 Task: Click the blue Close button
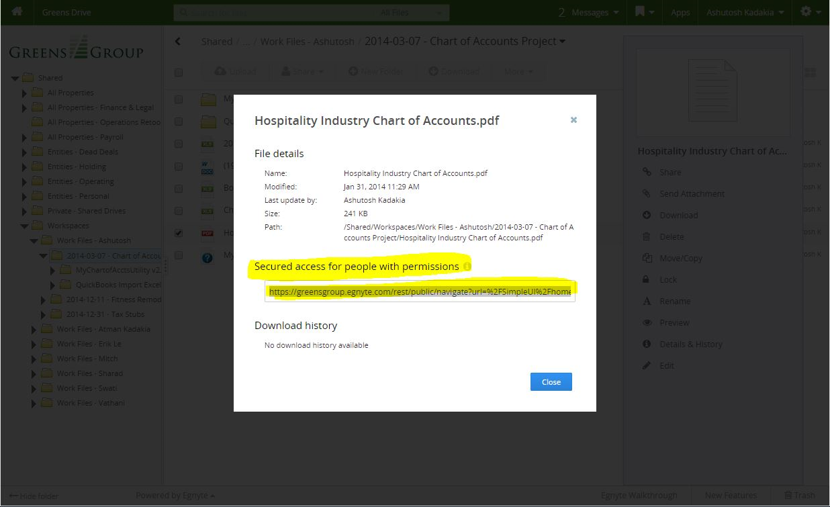[x=551, y=382]
